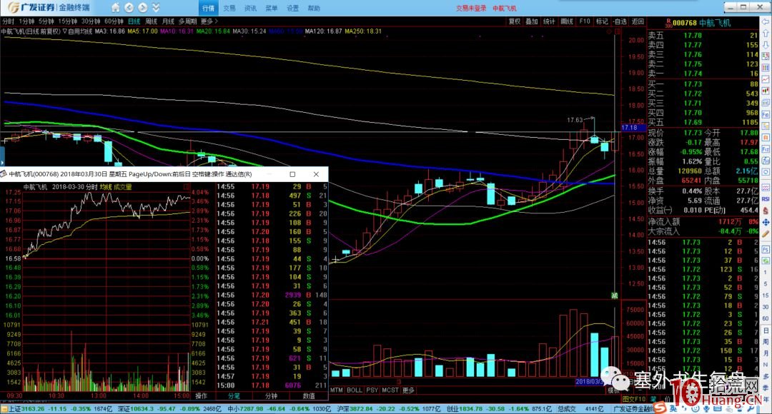Screen dimensions: 772x414
Task: Open 更多 indicators tab
Action: [x=409, y=390]
